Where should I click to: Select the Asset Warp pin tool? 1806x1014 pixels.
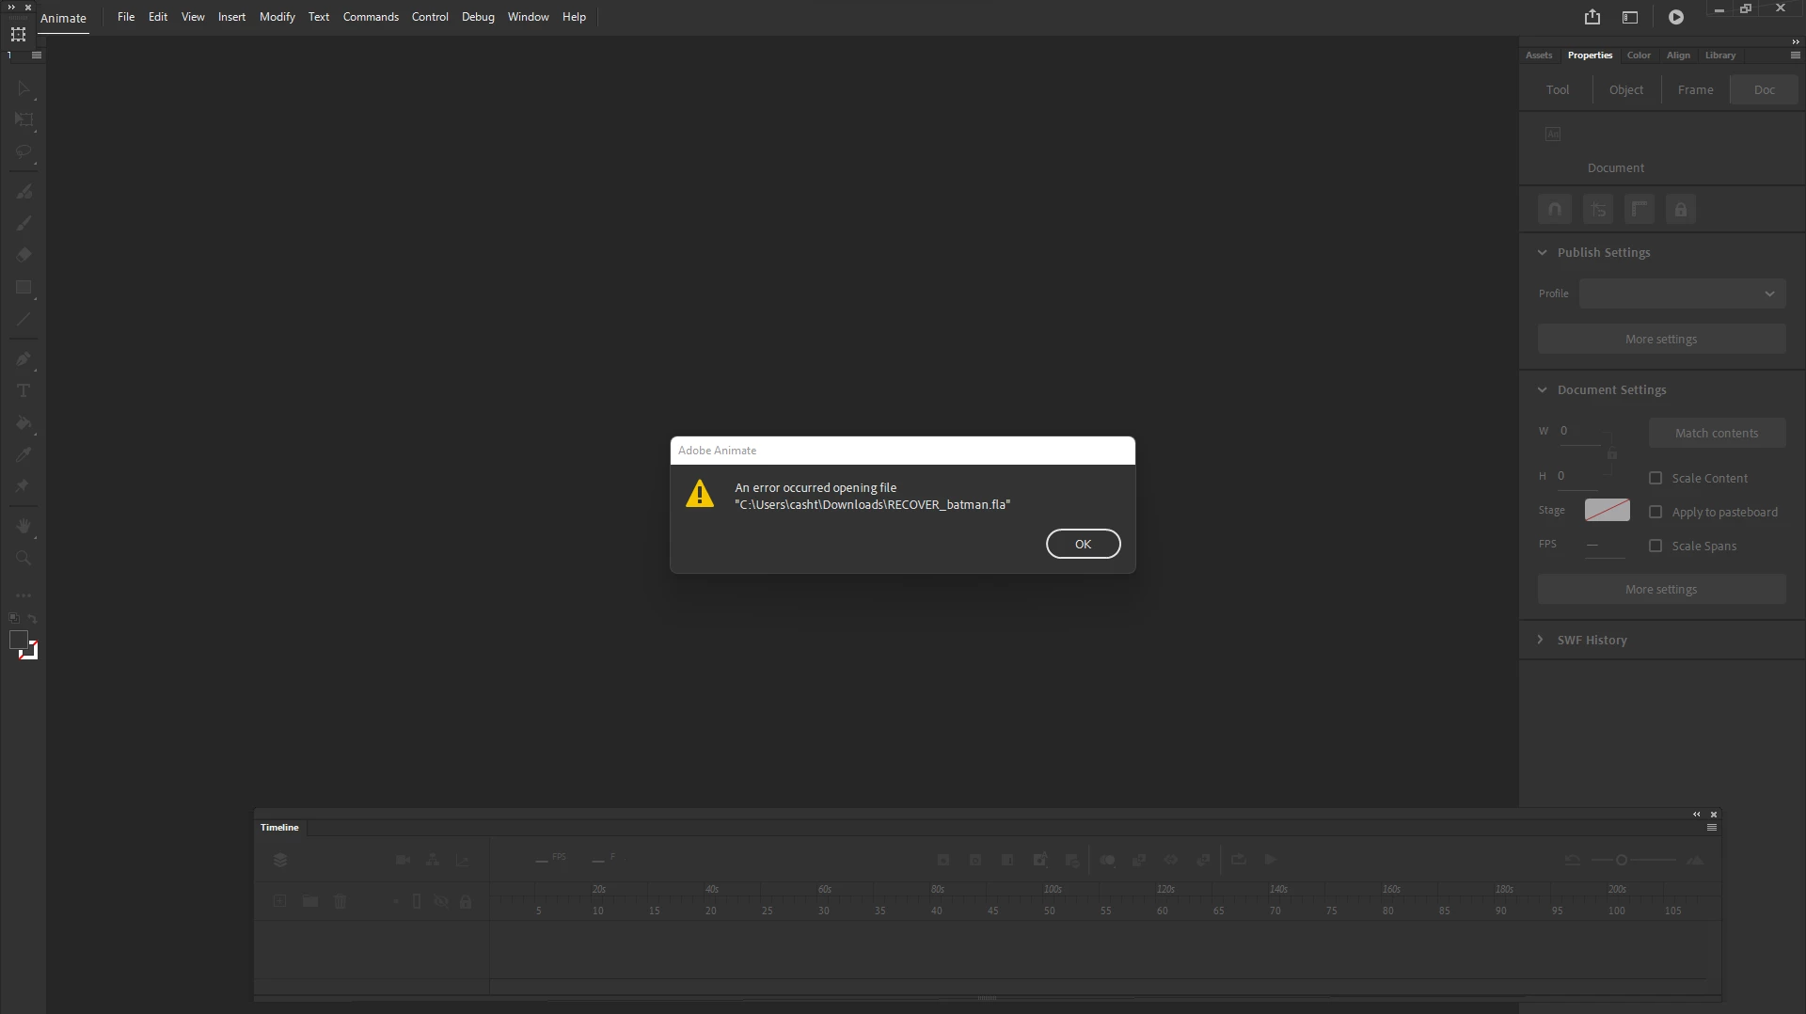tap(24, 486)
